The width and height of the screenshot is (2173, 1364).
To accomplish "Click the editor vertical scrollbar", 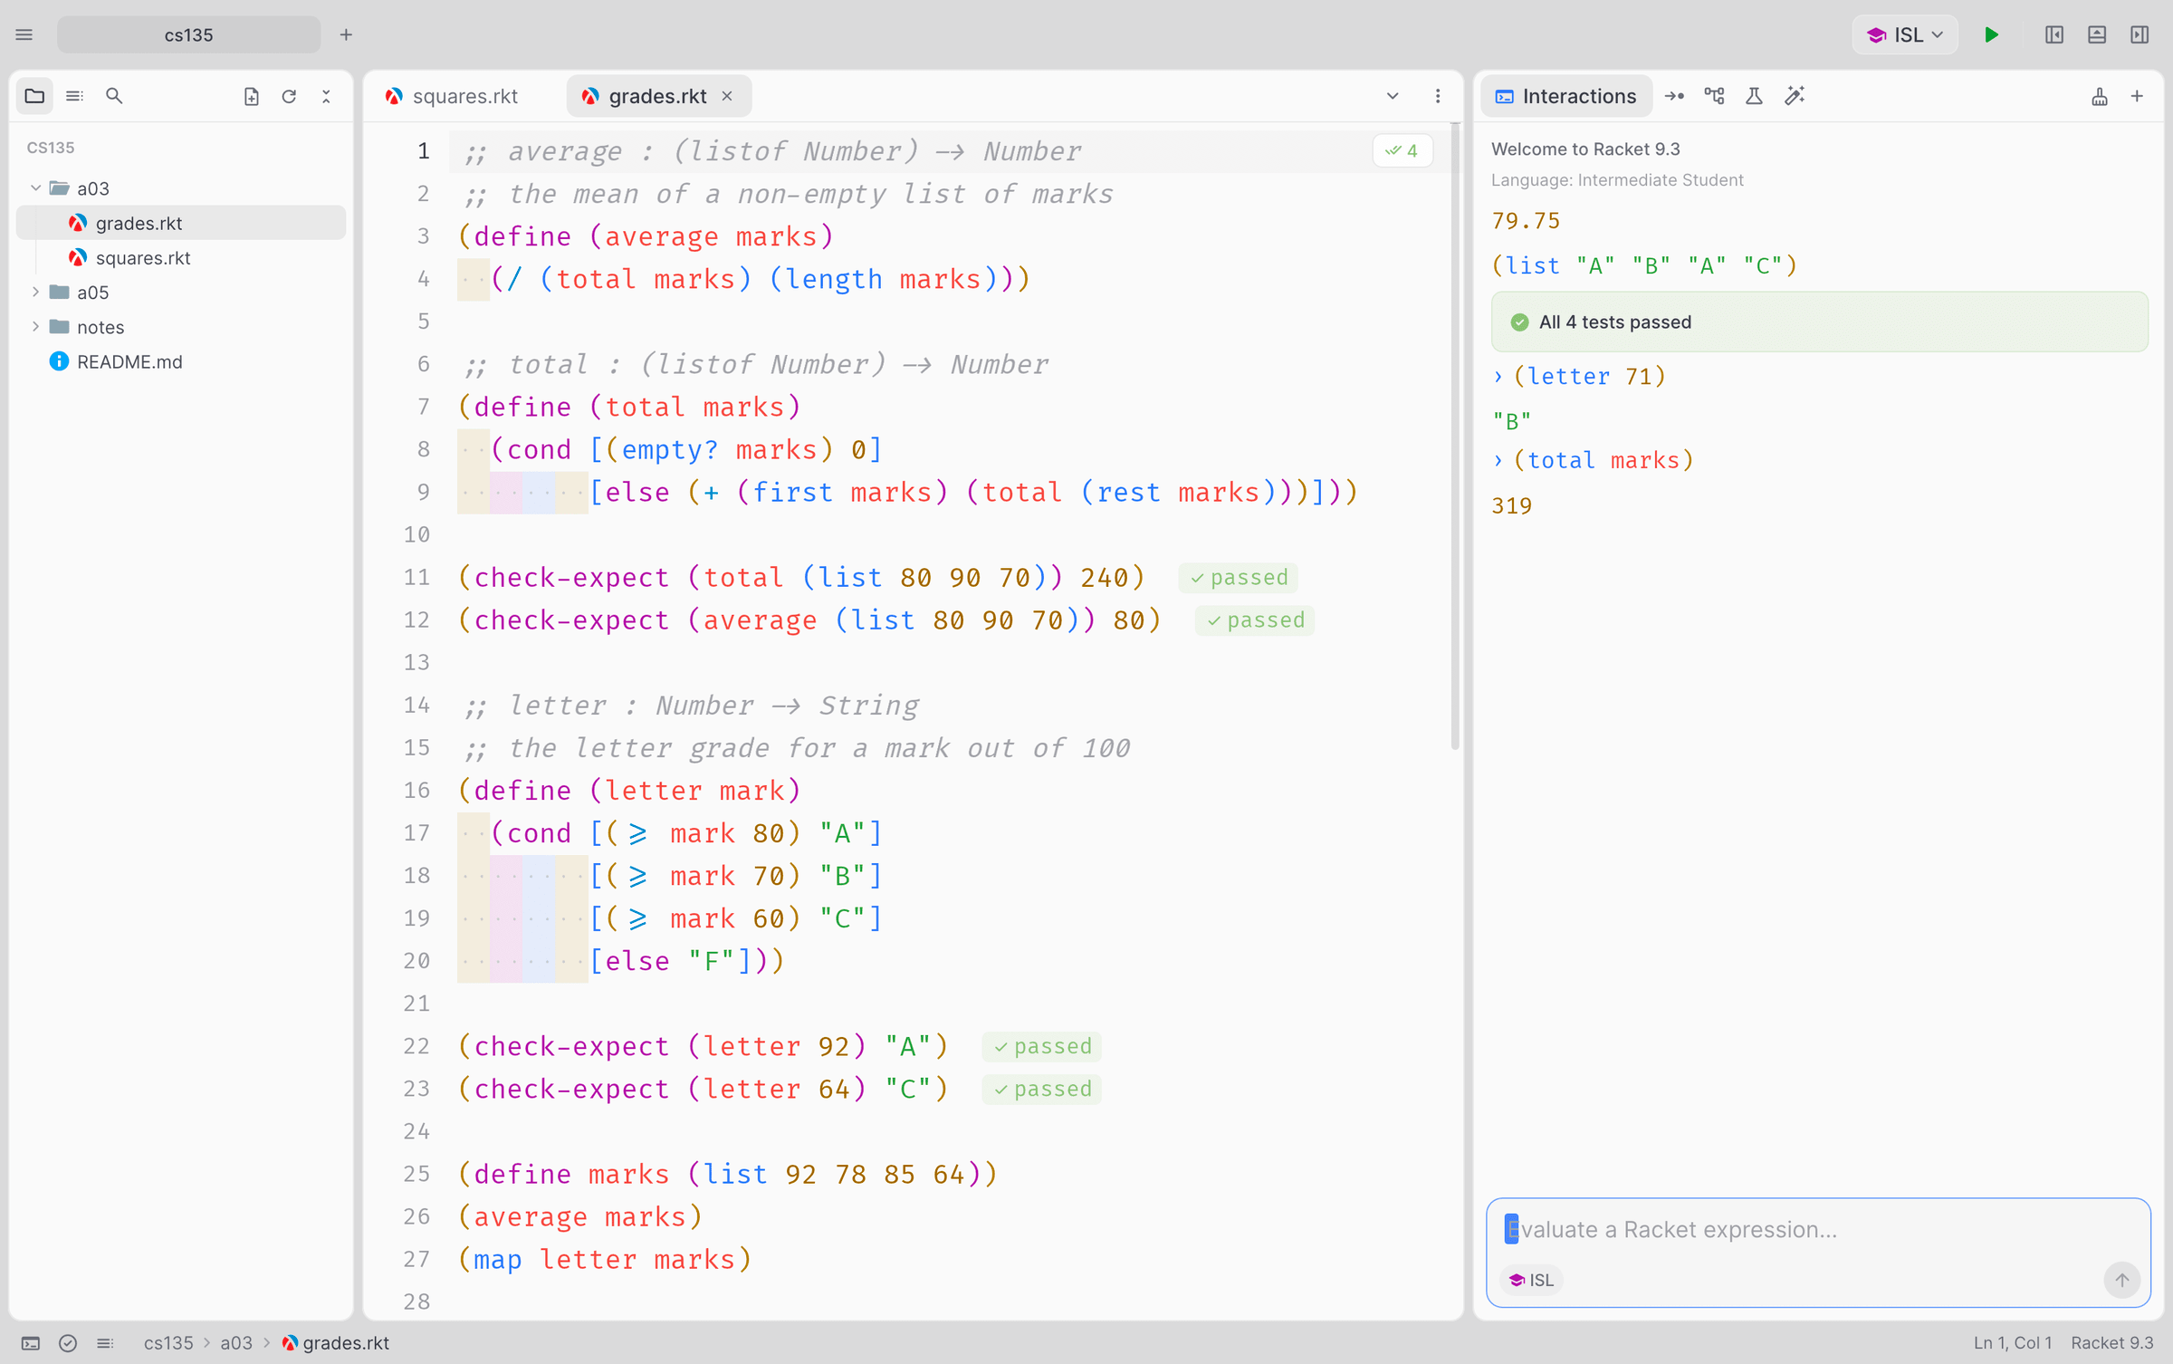I will point(1455,435).
